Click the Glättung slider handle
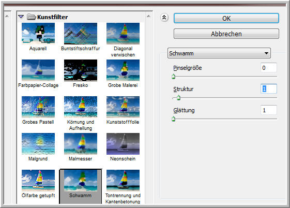 [173, 118]
